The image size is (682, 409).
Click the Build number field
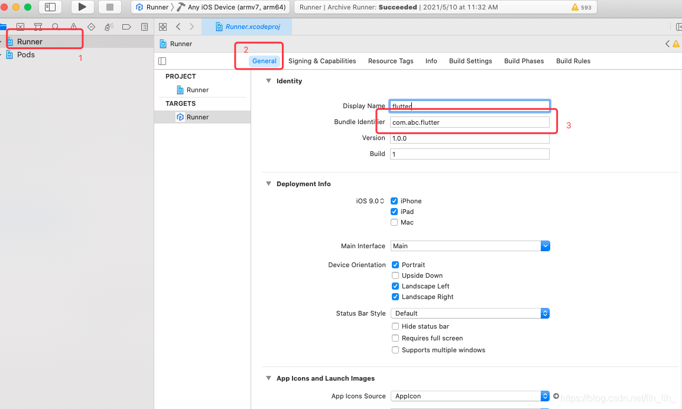pyautogui.click(x=470, y=154)
